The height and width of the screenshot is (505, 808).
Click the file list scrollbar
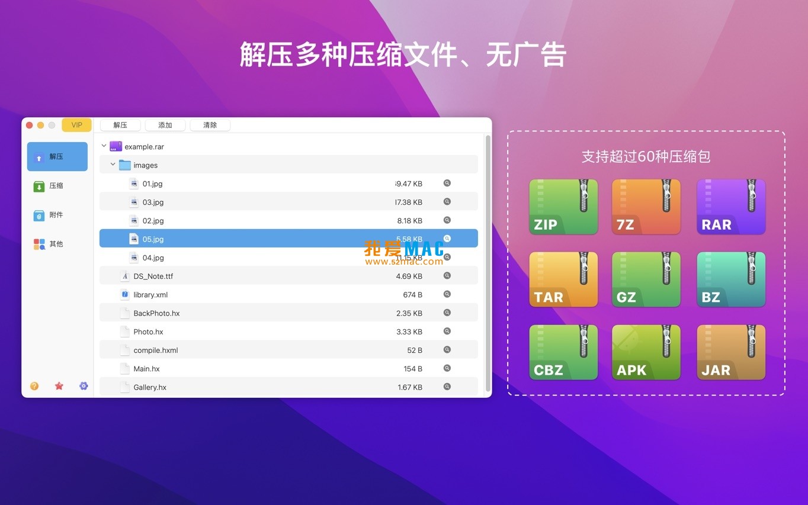pos(488,260)
